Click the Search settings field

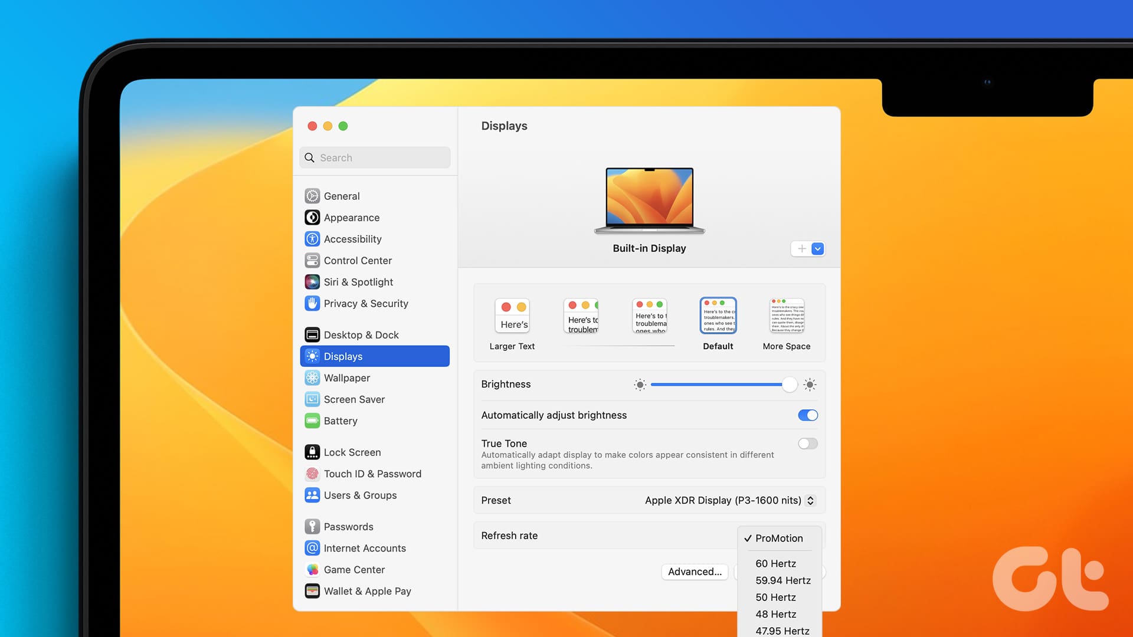(375, 157)
